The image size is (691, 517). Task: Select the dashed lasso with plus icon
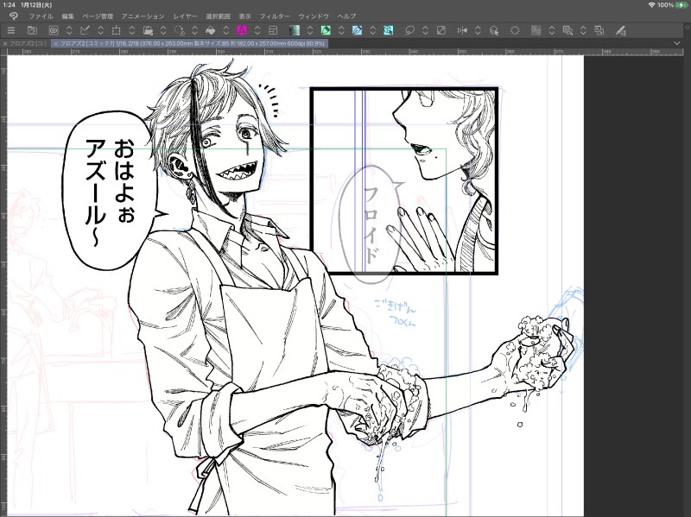[x=180, y=30]
